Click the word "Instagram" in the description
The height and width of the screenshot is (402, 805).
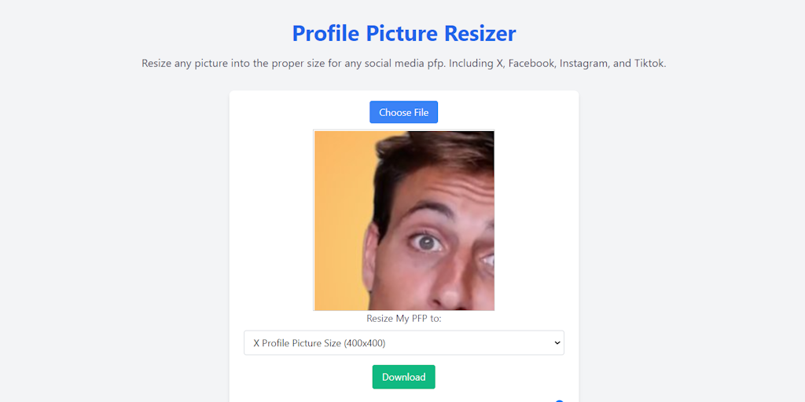point(583,64)
